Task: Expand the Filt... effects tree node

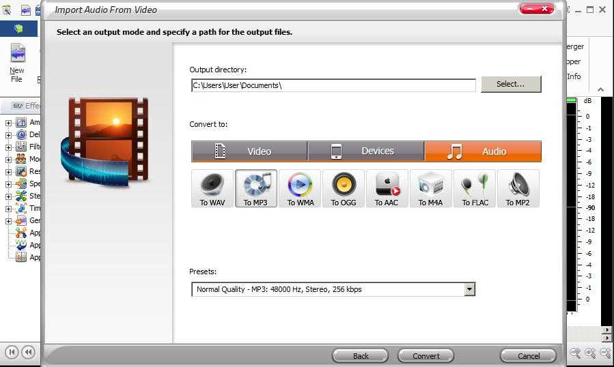Action: (x=8, y=147)
